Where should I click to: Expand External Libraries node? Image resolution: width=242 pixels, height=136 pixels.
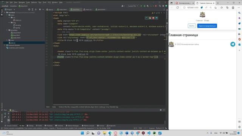[x=5, y=45]
